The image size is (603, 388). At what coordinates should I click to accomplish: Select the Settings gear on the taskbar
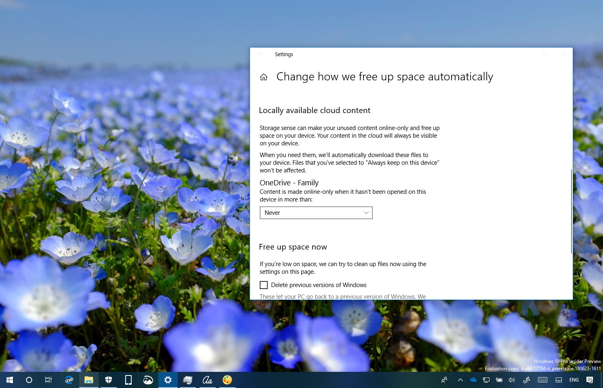point(168,380)
